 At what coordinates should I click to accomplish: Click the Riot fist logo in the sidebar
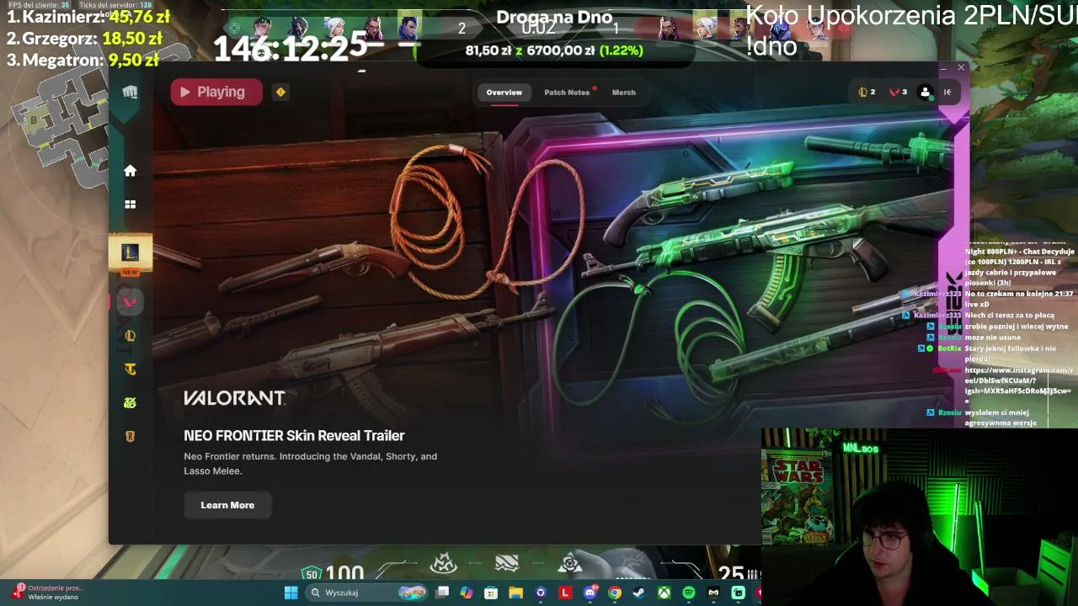(x=130, y=93)
